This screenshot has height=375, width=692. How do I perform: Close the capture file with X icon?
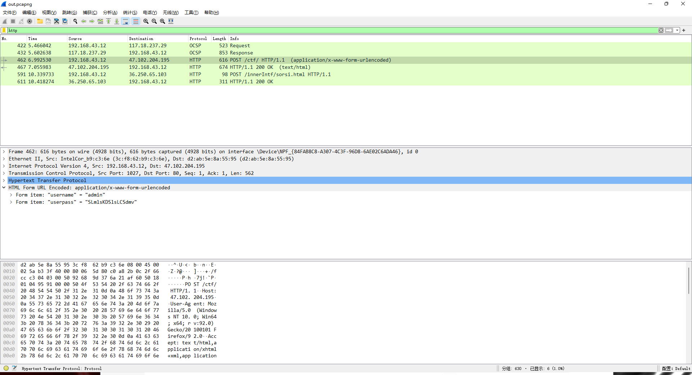coord(57,21)
